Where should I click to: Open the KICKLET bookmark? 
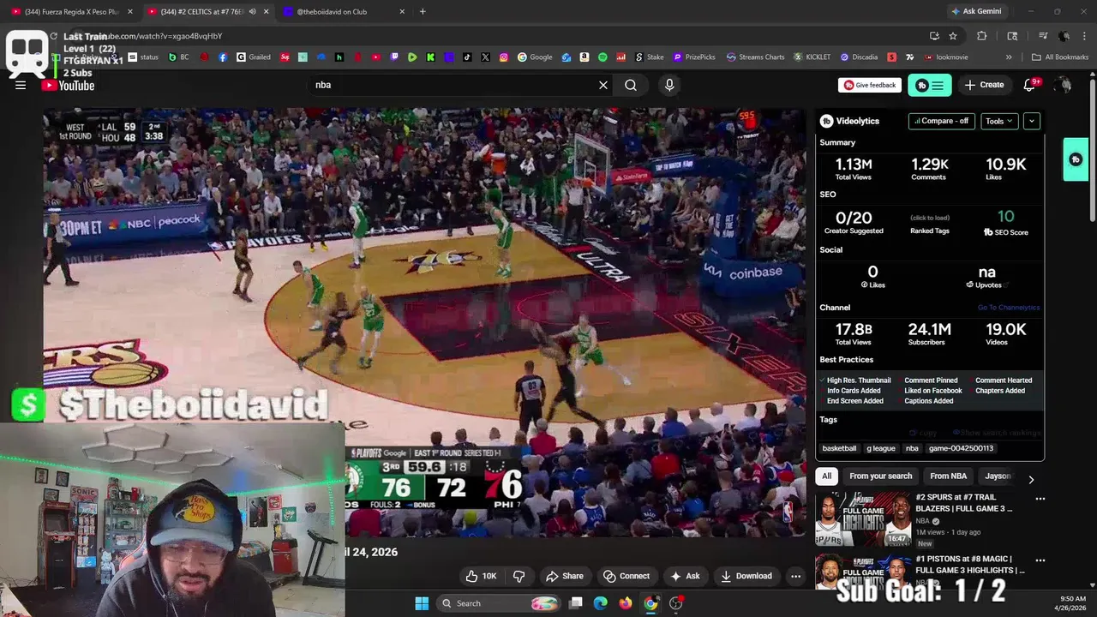(812, 57)
